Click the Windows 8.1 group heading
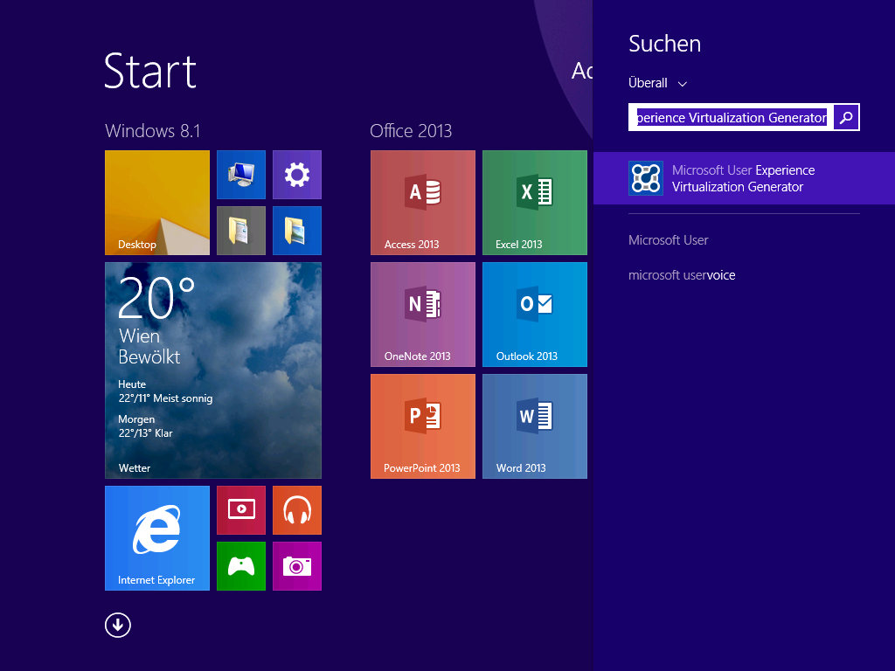The image size is (895, 671). pos(153,131)
